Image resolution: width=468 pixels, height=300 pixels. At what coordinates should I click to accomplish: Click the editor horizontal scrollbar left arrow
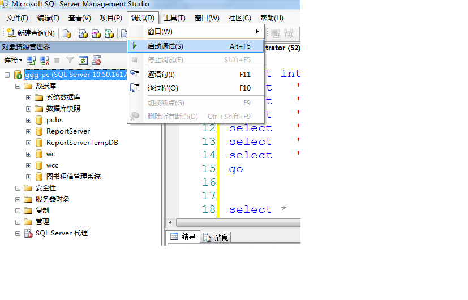(x=170, y=222)
